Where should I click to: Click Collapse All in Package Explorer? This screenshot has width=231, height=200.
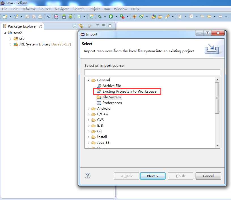point(75,26)
